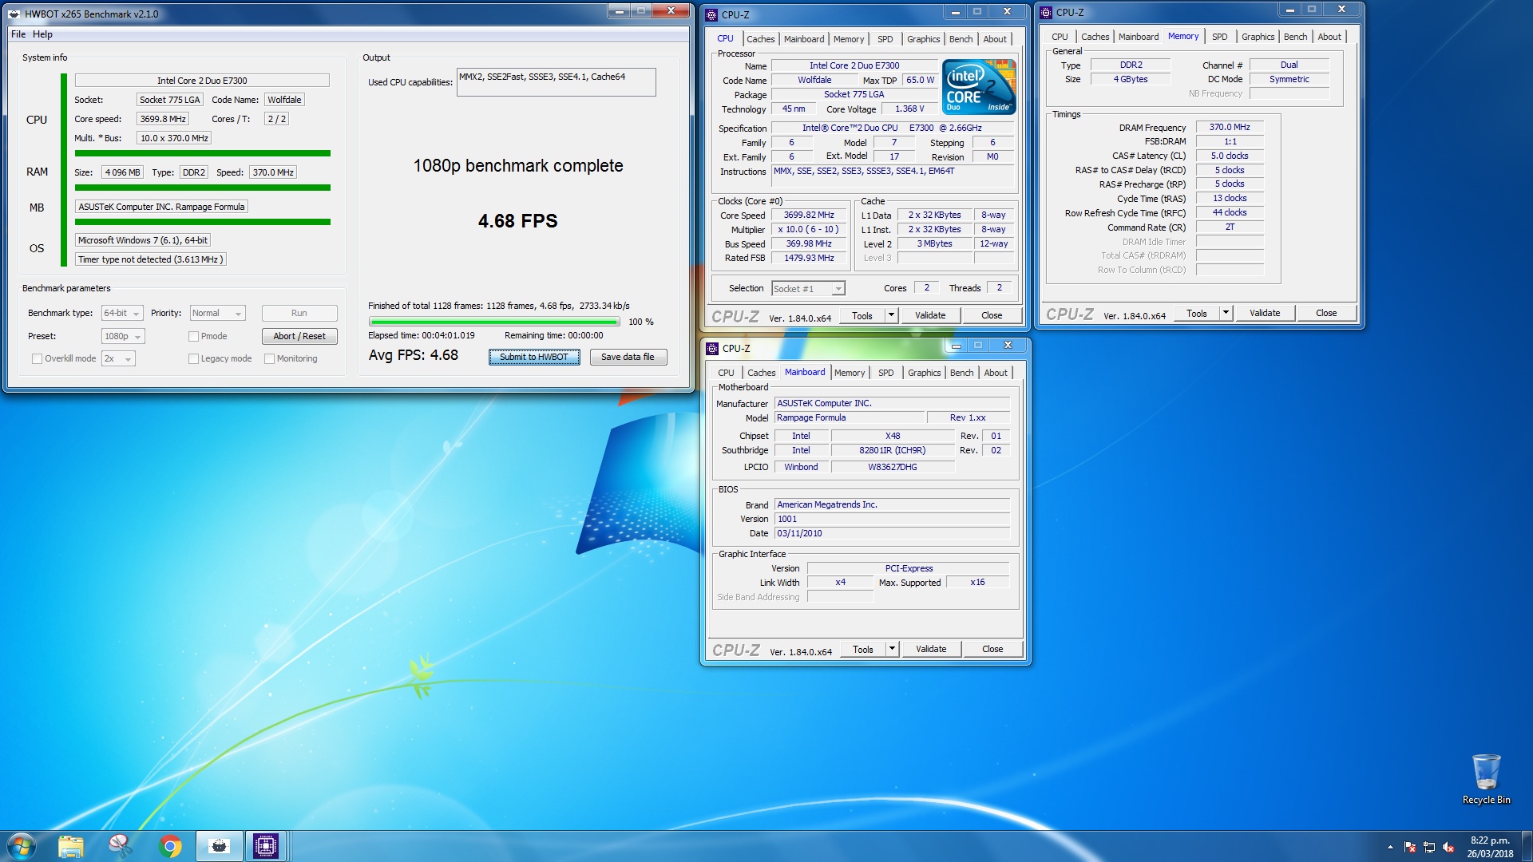Click CPU-Z Mainboard window title icon

(712, 348)
